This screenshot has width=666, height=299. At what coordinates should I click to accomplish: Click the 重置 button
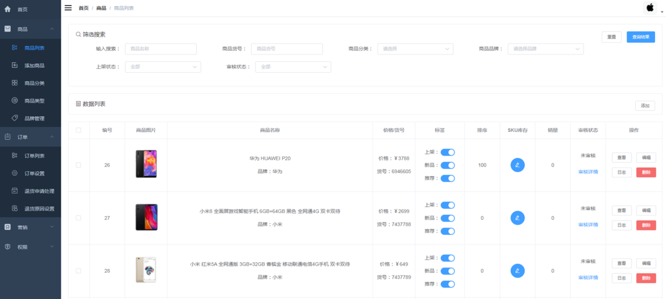(x=611, y=37)
